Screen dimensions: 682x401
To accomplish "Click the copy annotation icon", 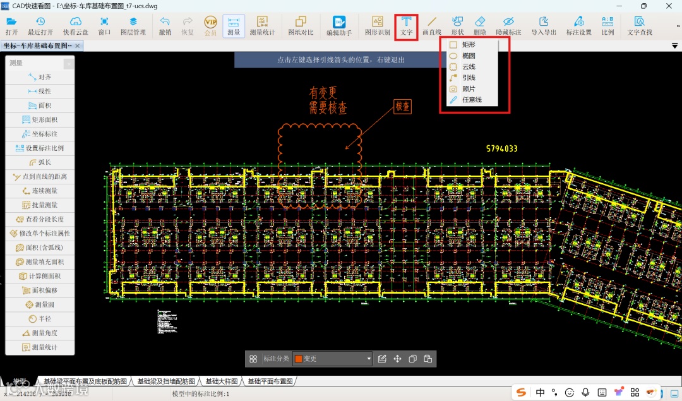I will pos(413,359).
